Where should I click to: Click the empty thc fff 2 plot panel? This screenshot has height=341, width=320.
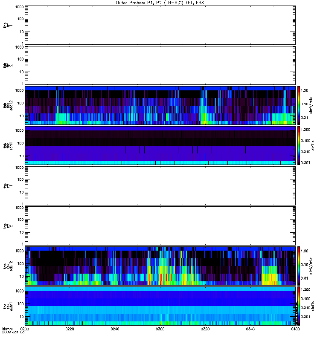[160, 226]
